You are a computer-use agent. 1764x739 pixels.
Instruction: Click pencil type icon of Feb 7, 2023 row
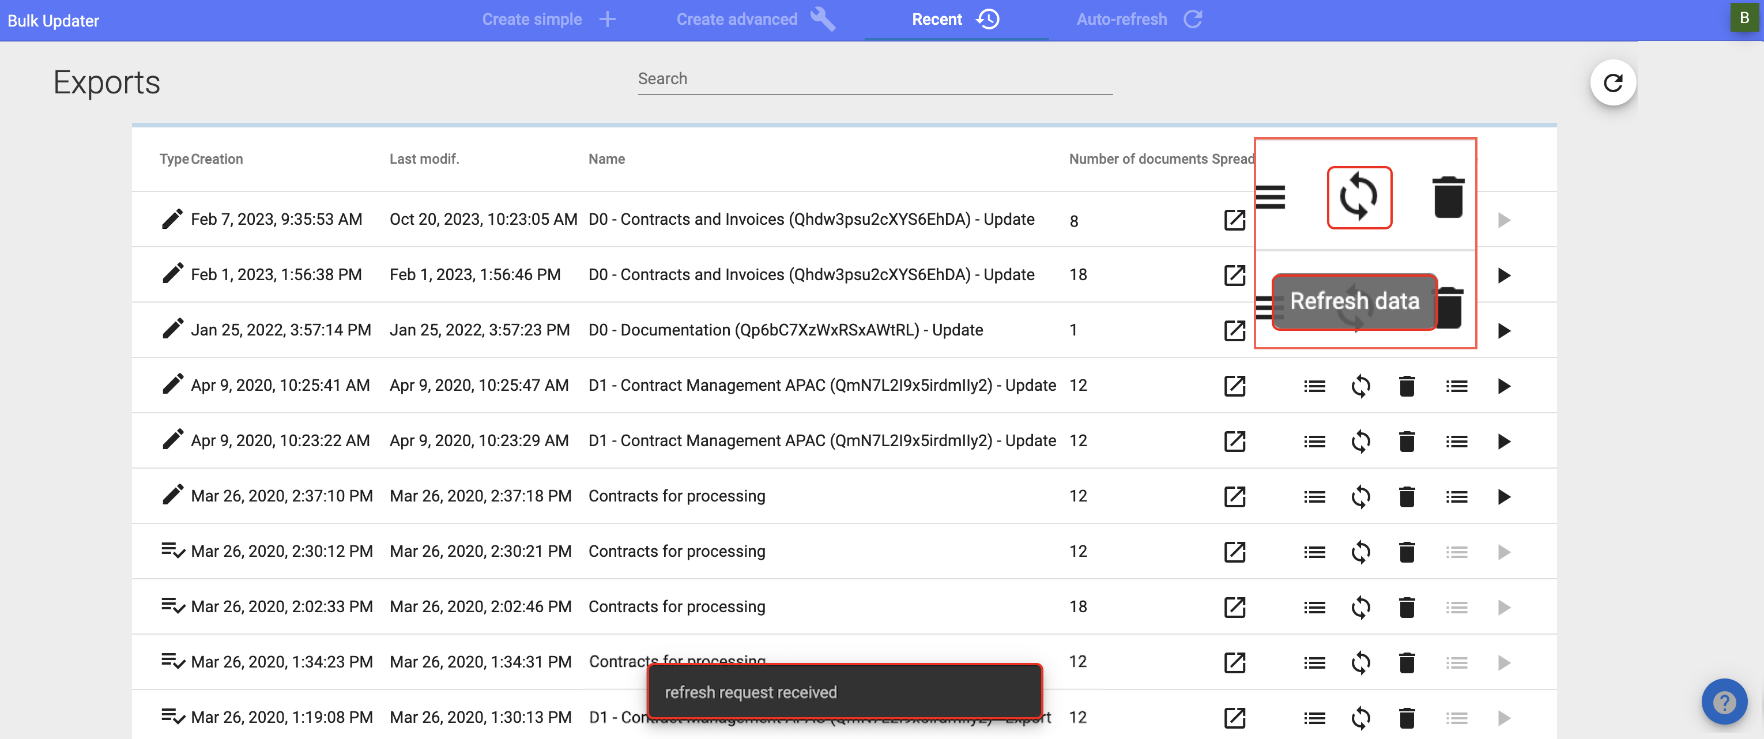[x=172, y=218]
